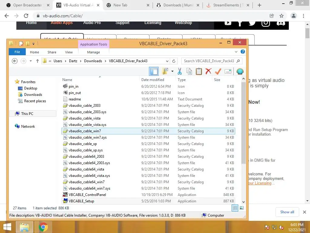Image resolution: width=310 pixels, height=233 pixels.
Task: Open the YouTube icon on VB-Audio site
Action: (228, 23)
